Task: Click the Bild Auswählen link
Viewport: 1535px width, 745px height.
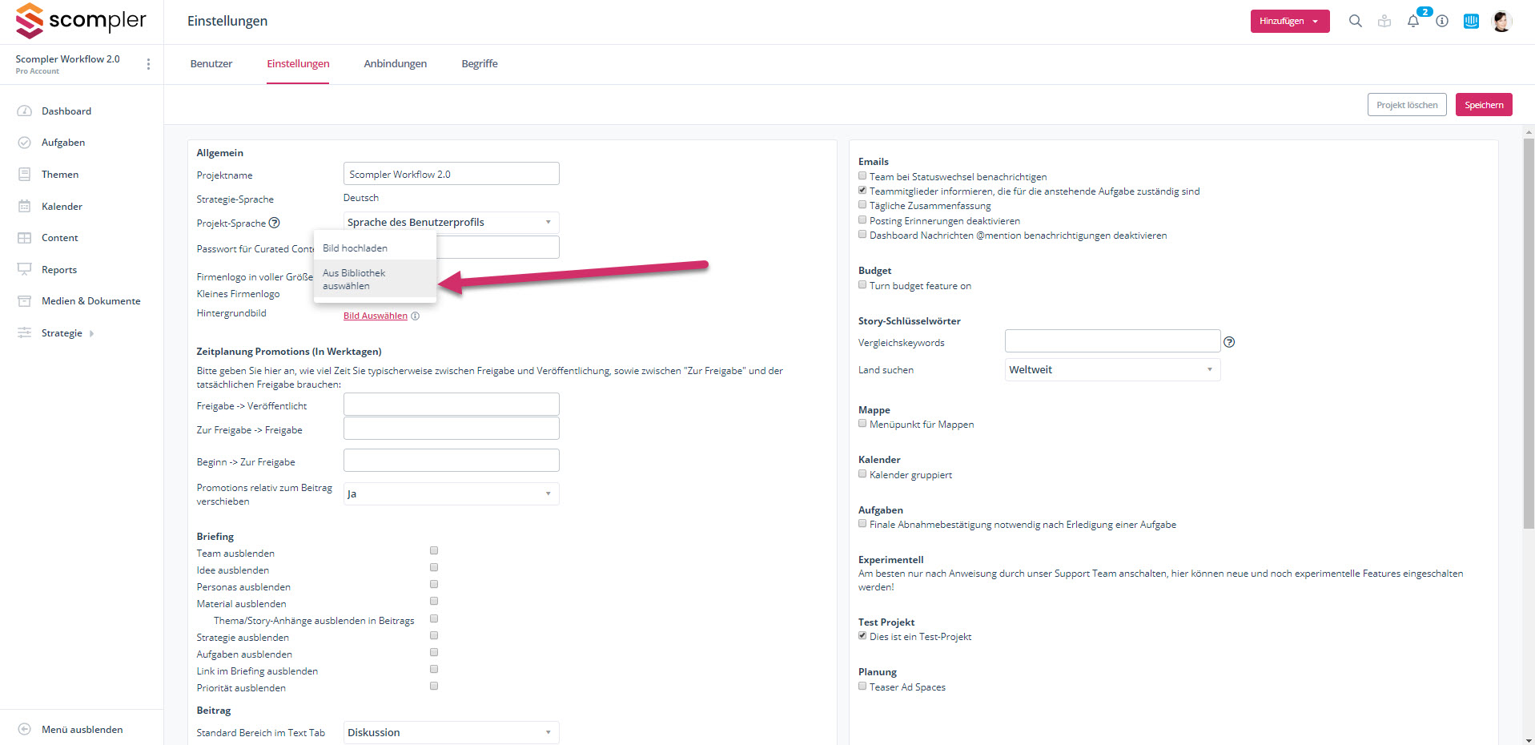Action: pos(375,316)
